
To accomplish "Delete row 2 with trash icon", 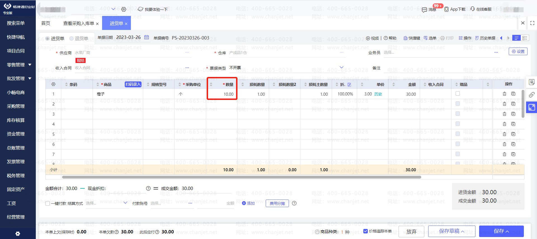I will pos(505,104).
